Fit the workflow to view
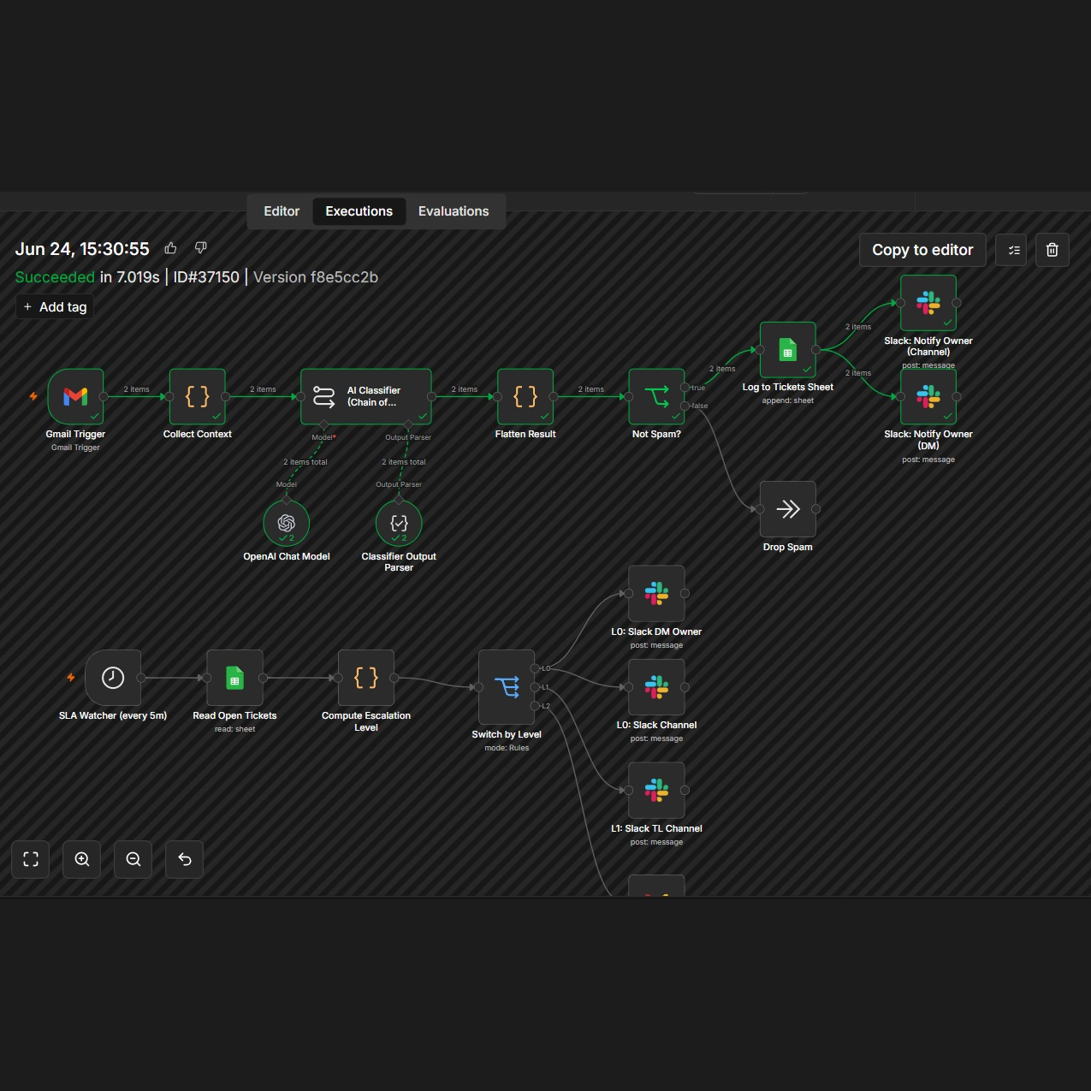The height and width of the screenshot is (1091, 1091). 31,859
